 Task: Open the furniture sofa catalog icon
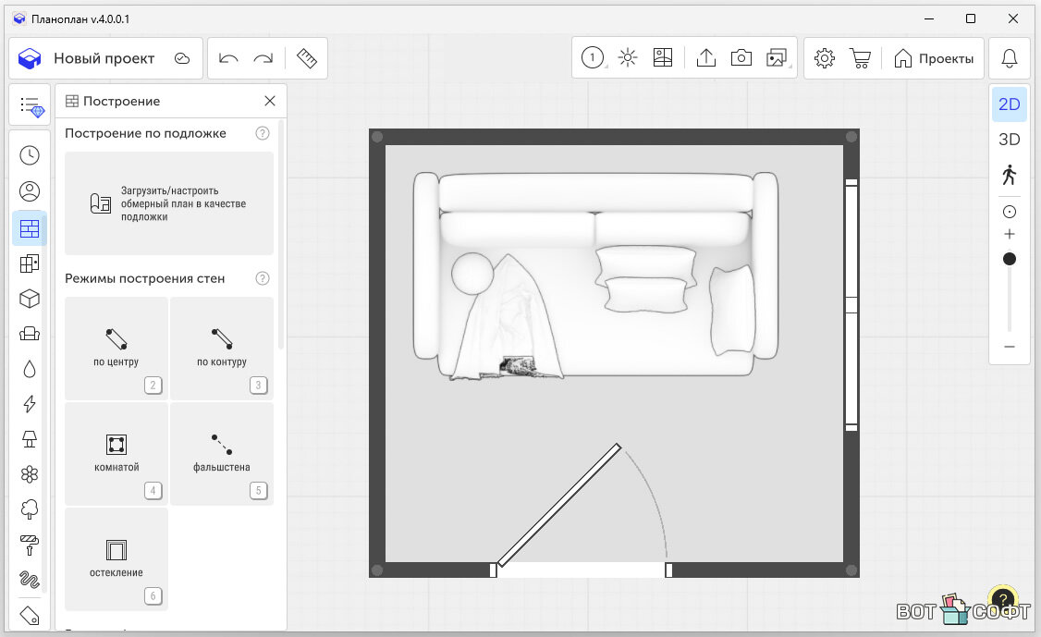point(30,334)
